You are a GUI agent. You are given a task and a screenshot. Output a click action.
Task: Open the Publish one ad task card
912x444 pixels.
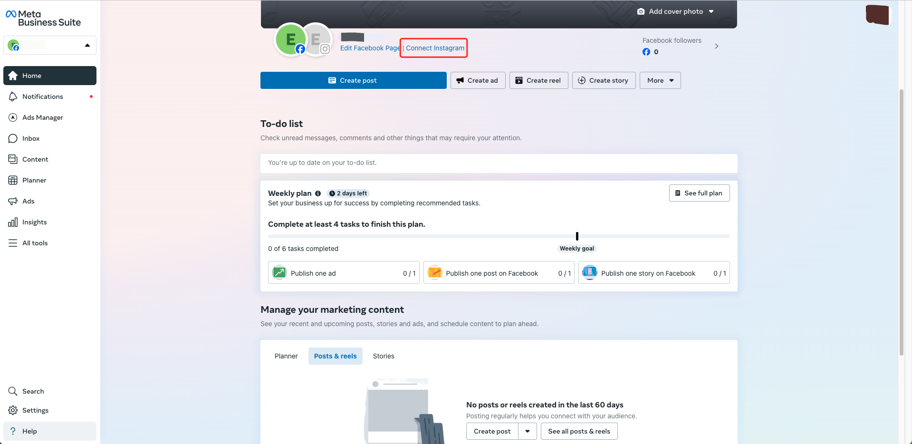tap(344, 272)
